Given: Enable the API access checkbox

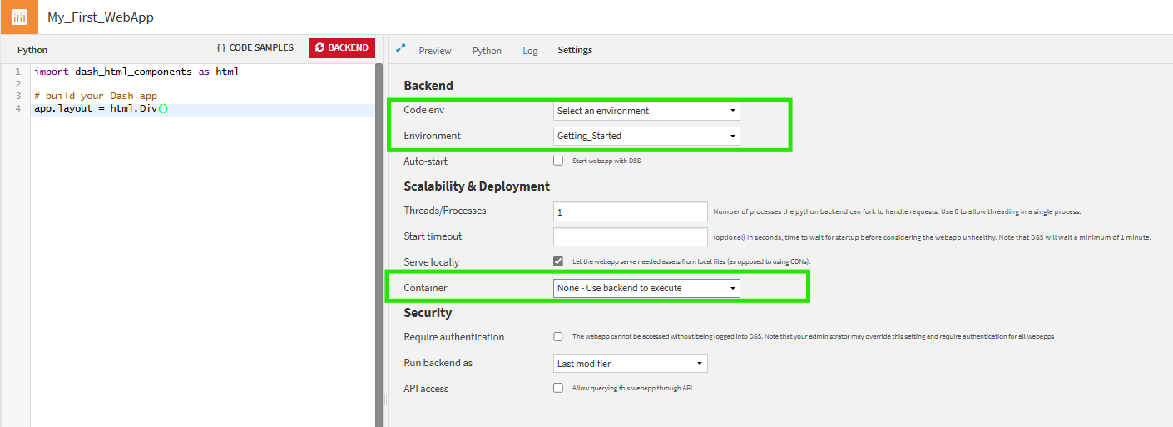Looking at the screenshot, I should tap(558, 388).
